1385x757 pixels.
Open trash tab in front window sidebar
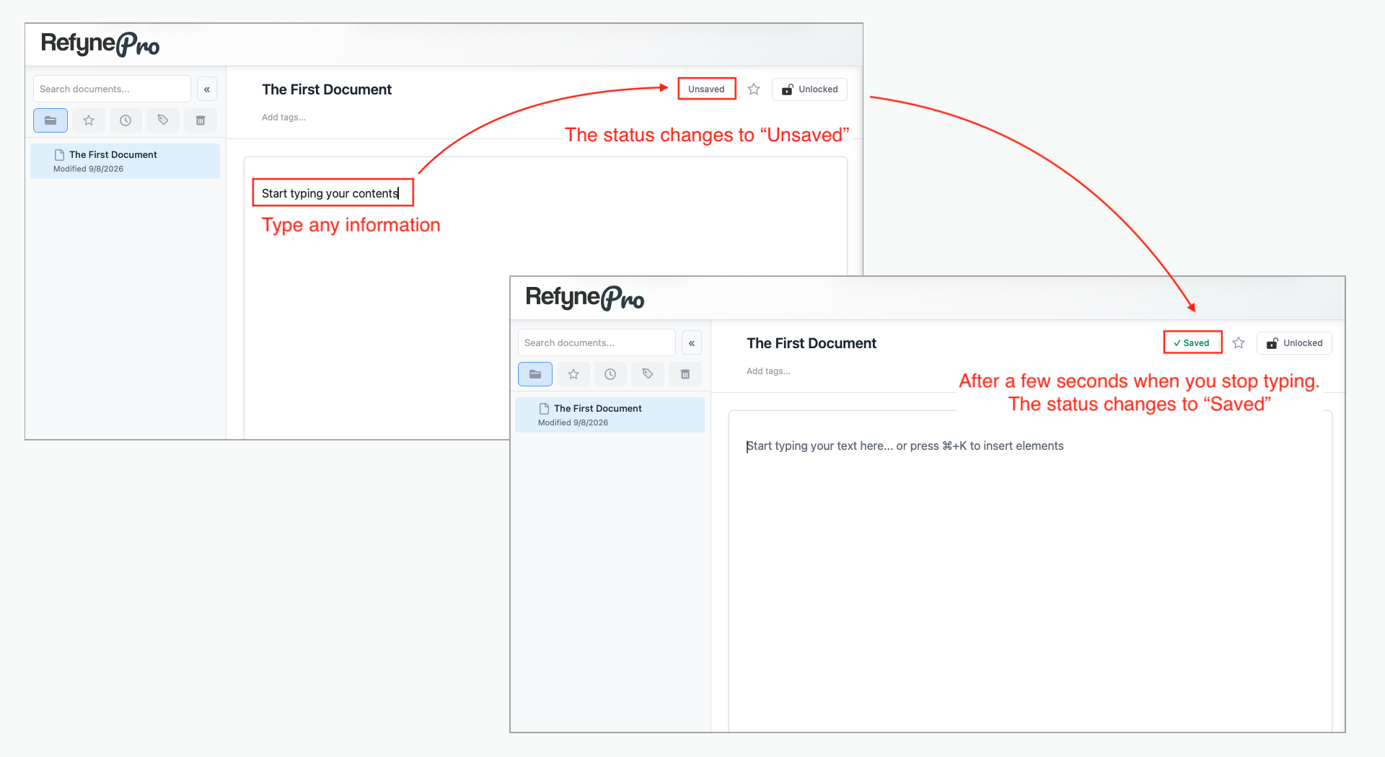pyautogui.click(x=685, y=374)
